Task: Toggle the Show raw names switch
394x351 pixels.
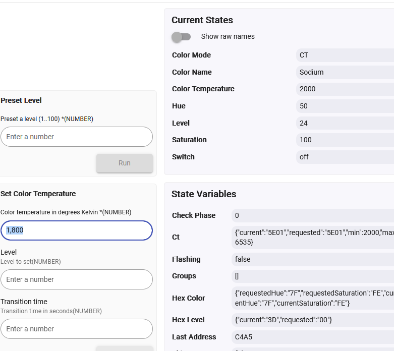Action: [181, 37]
